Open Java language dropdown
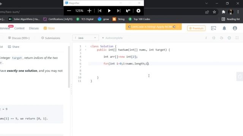Viewport: 243px width, 136px height. 85,38
